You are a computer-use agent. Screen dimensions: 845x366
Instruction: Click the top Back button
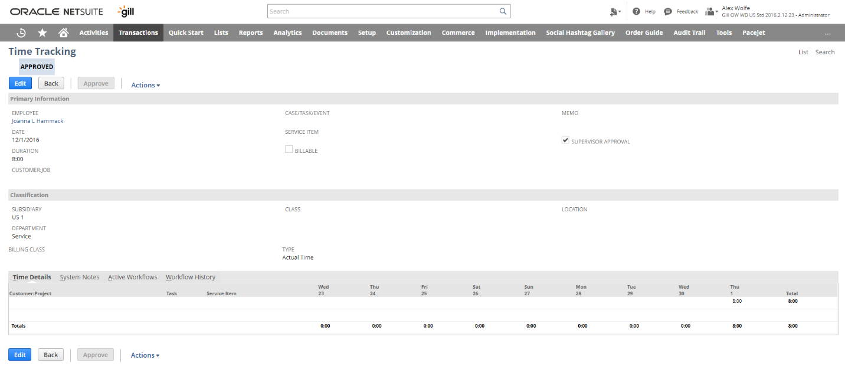[51, 84]
